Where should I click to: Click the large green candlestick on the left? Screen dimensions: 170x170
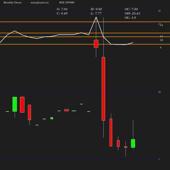tap(15, 104)
